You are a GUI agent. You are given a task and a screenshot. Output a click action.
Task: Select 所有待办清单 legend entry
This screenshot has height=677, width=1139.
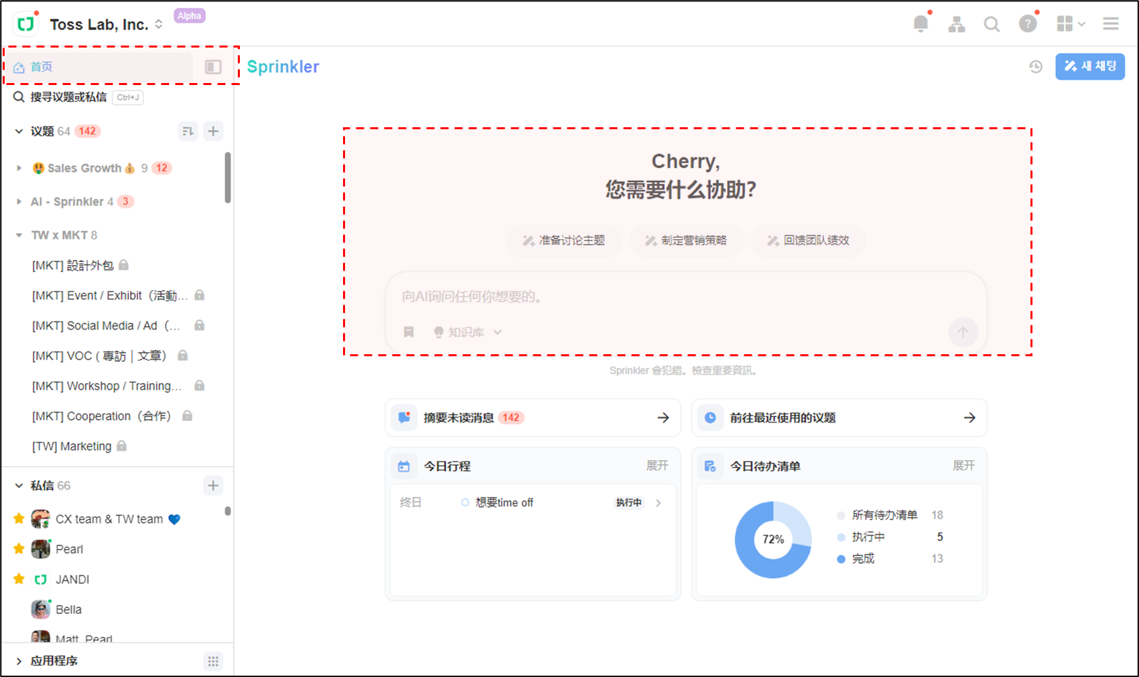[890, 515]
